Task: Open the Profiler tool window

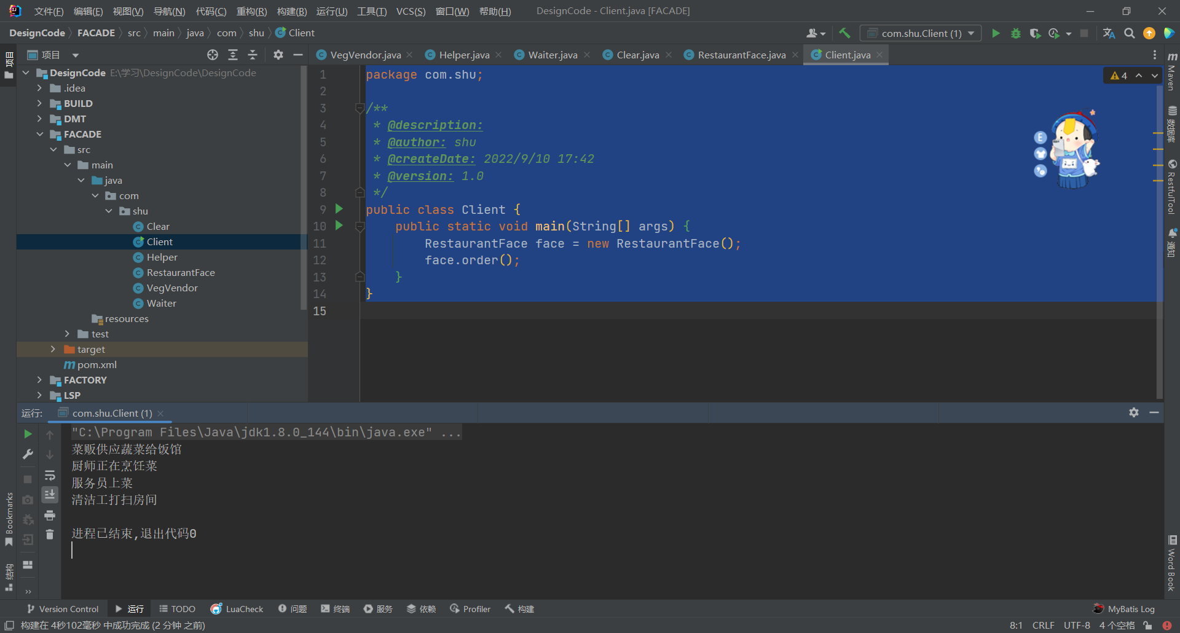Action: pos(470,609)
